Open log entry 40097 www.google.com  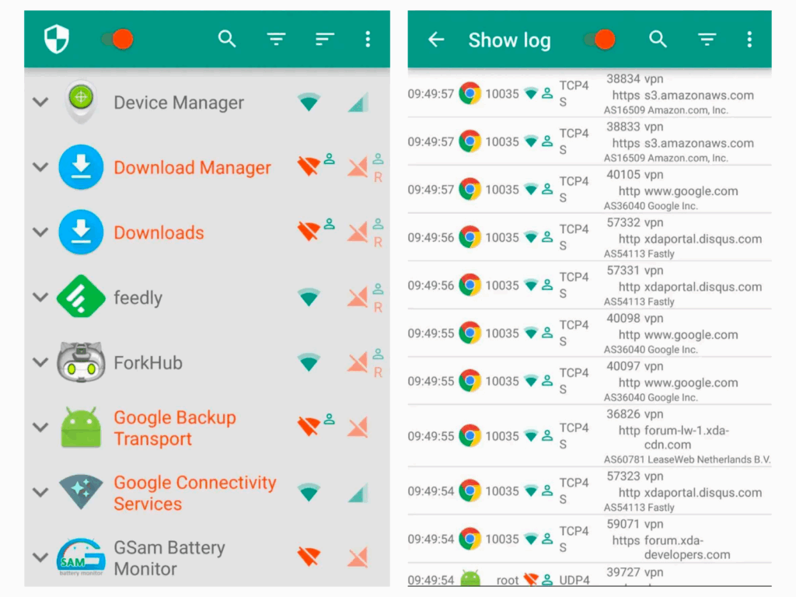(589, 381)
